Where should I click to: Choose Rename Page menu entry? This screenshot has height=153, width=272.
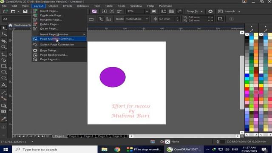click(59, 20)
